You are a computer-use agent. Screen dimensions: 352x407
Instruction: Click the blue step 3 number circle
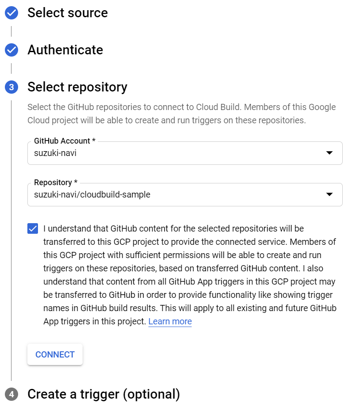click(x=11, y=87)
